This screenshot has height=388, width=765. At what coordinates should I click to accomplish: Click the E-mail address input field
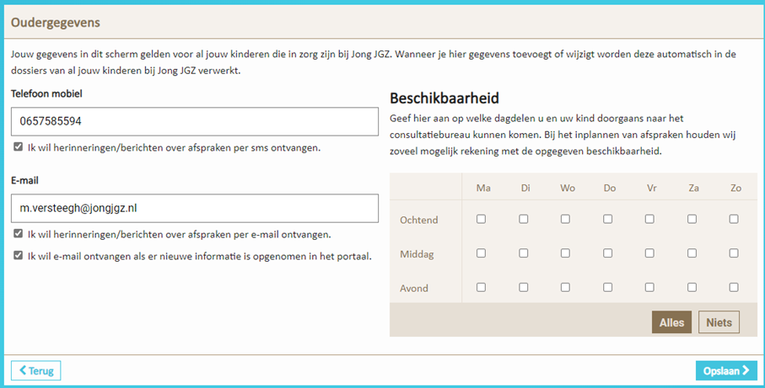pyautogui.click(x=195, y=208)
